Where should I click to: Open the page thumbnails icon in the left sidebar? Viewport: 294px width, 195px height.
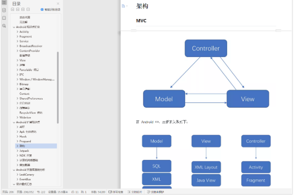pyautogui.click(x=4, y=10)
